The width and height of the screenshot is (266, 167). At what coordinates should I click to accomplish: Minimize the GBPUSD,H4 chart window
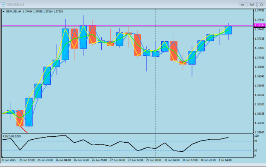[242, 5]
